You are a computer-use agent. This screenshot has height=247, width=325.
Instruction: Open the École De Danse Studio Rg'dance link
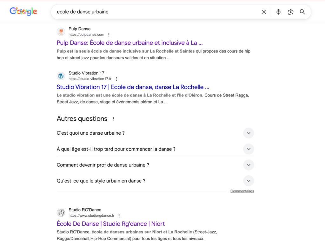click(110, 224)
